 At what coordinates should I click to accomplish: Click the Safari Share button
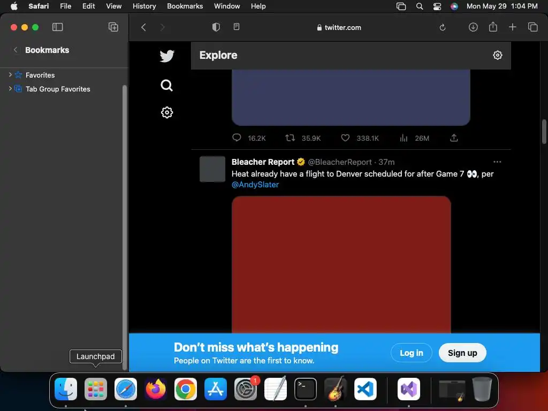[x=493, y=27]
